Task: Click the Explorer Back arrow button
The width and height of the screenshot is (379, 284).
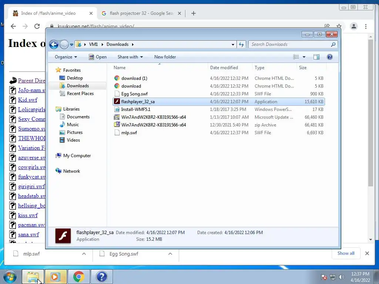Action: pos(54,44)
